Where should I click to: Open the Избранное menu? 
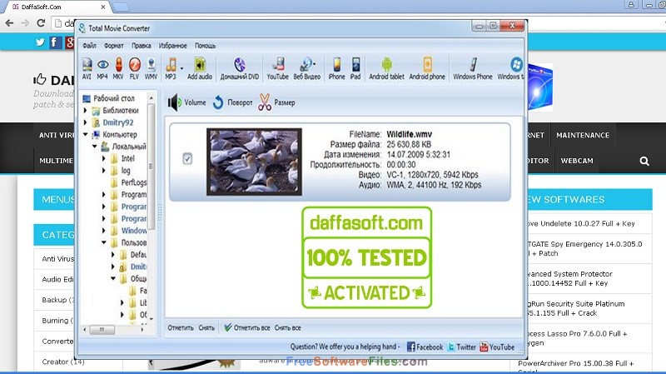pyautogui.click(x=173, y=46)
